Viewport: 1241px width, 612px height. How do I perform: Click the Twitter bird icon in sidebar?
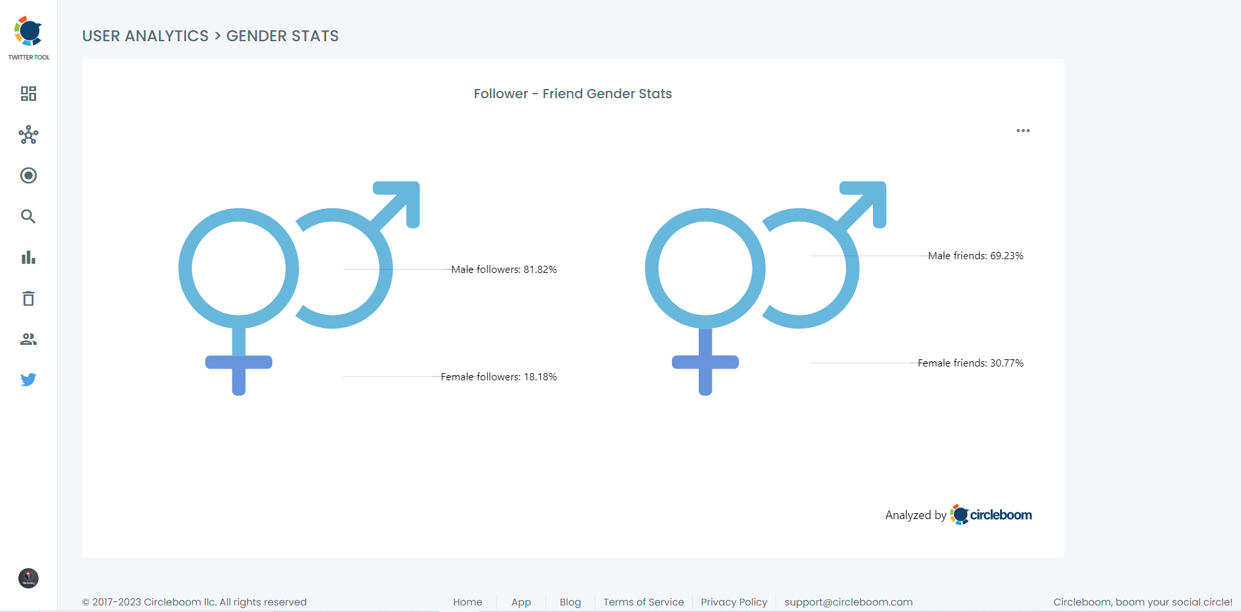click(x=28, y=379)
